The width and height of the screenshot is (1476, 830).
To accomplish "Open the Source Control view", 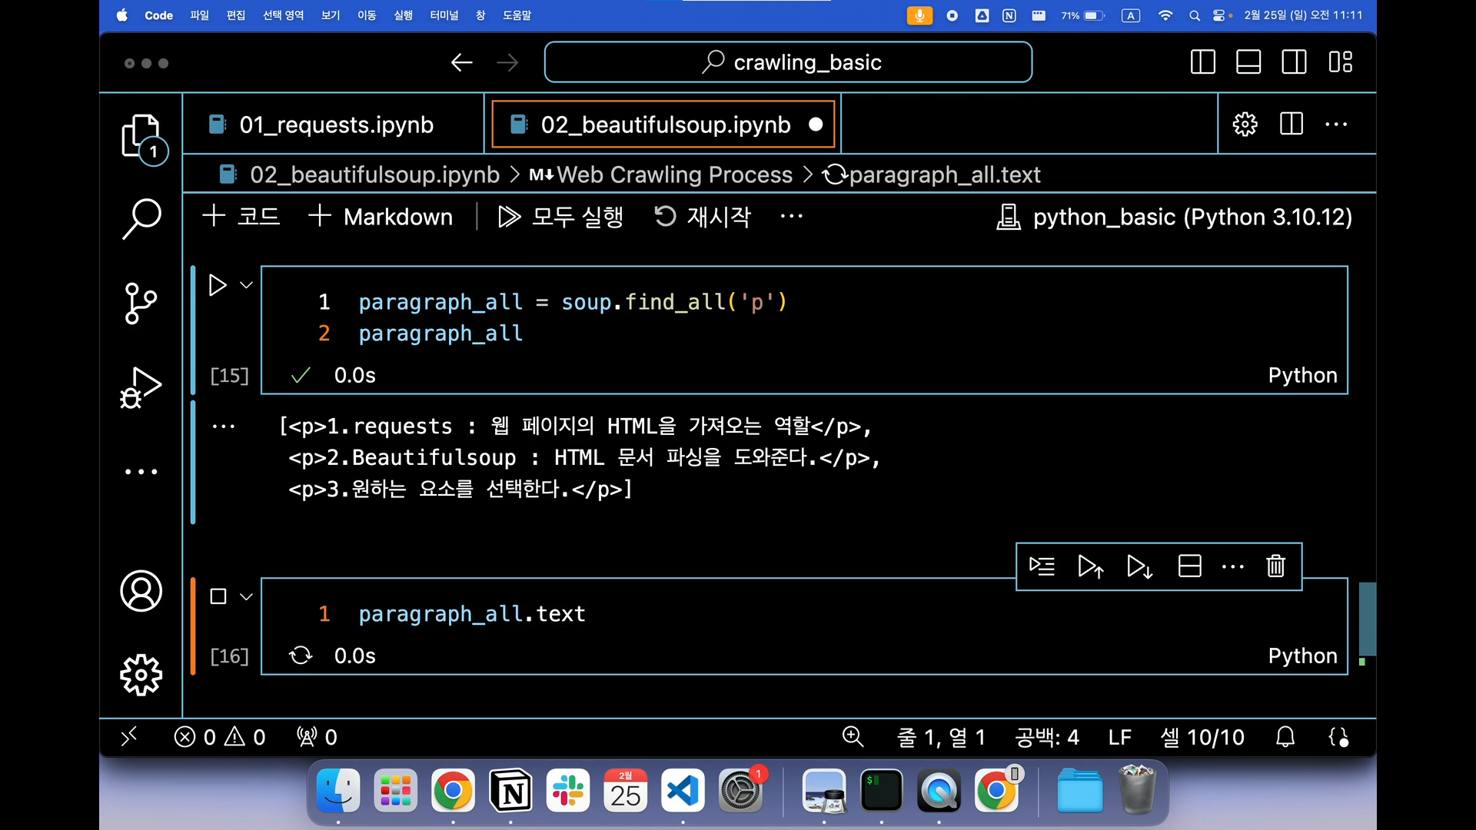I will (x=141, y=303).
